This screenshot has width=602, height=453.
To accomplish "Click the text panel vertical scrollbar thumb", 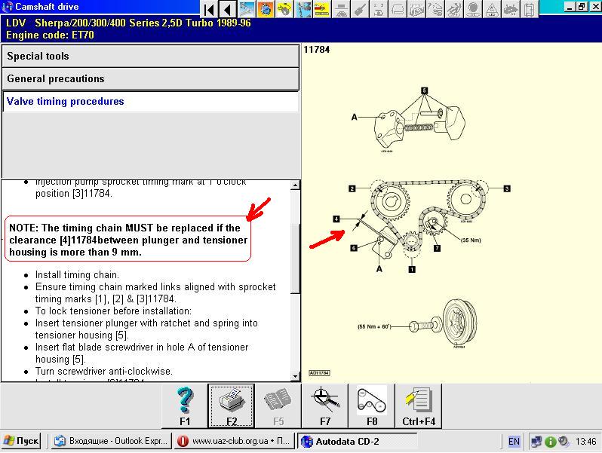I will coord(295,259).
